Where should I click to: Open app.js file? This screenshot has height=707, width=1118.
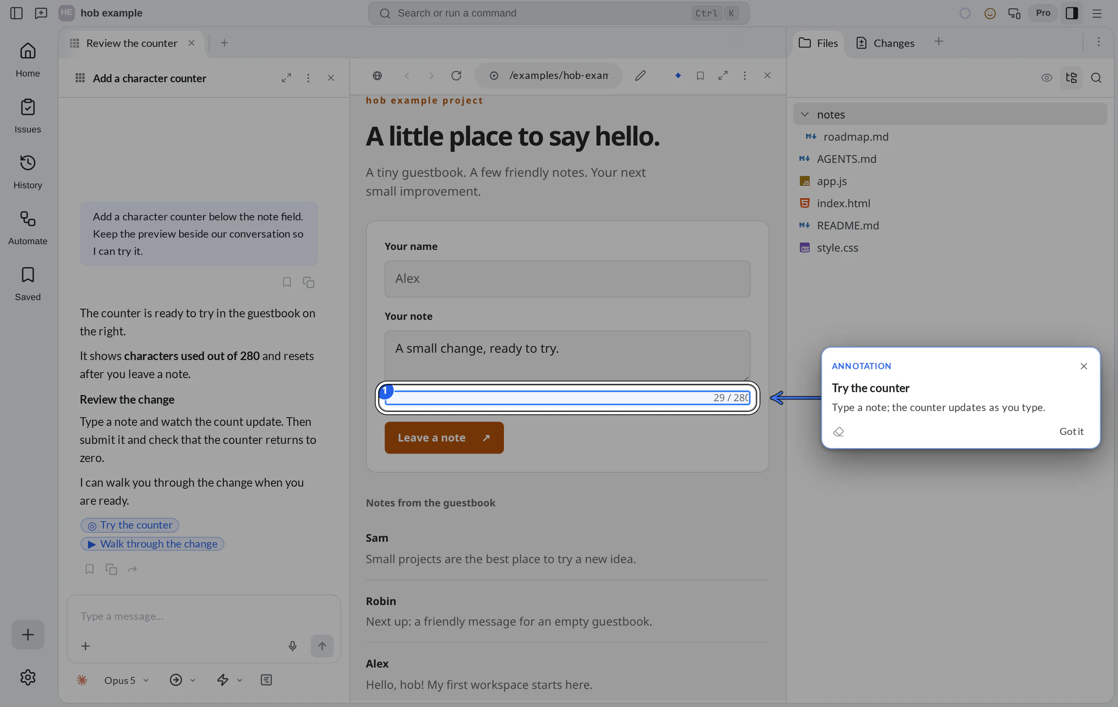(x=832, y=181)
